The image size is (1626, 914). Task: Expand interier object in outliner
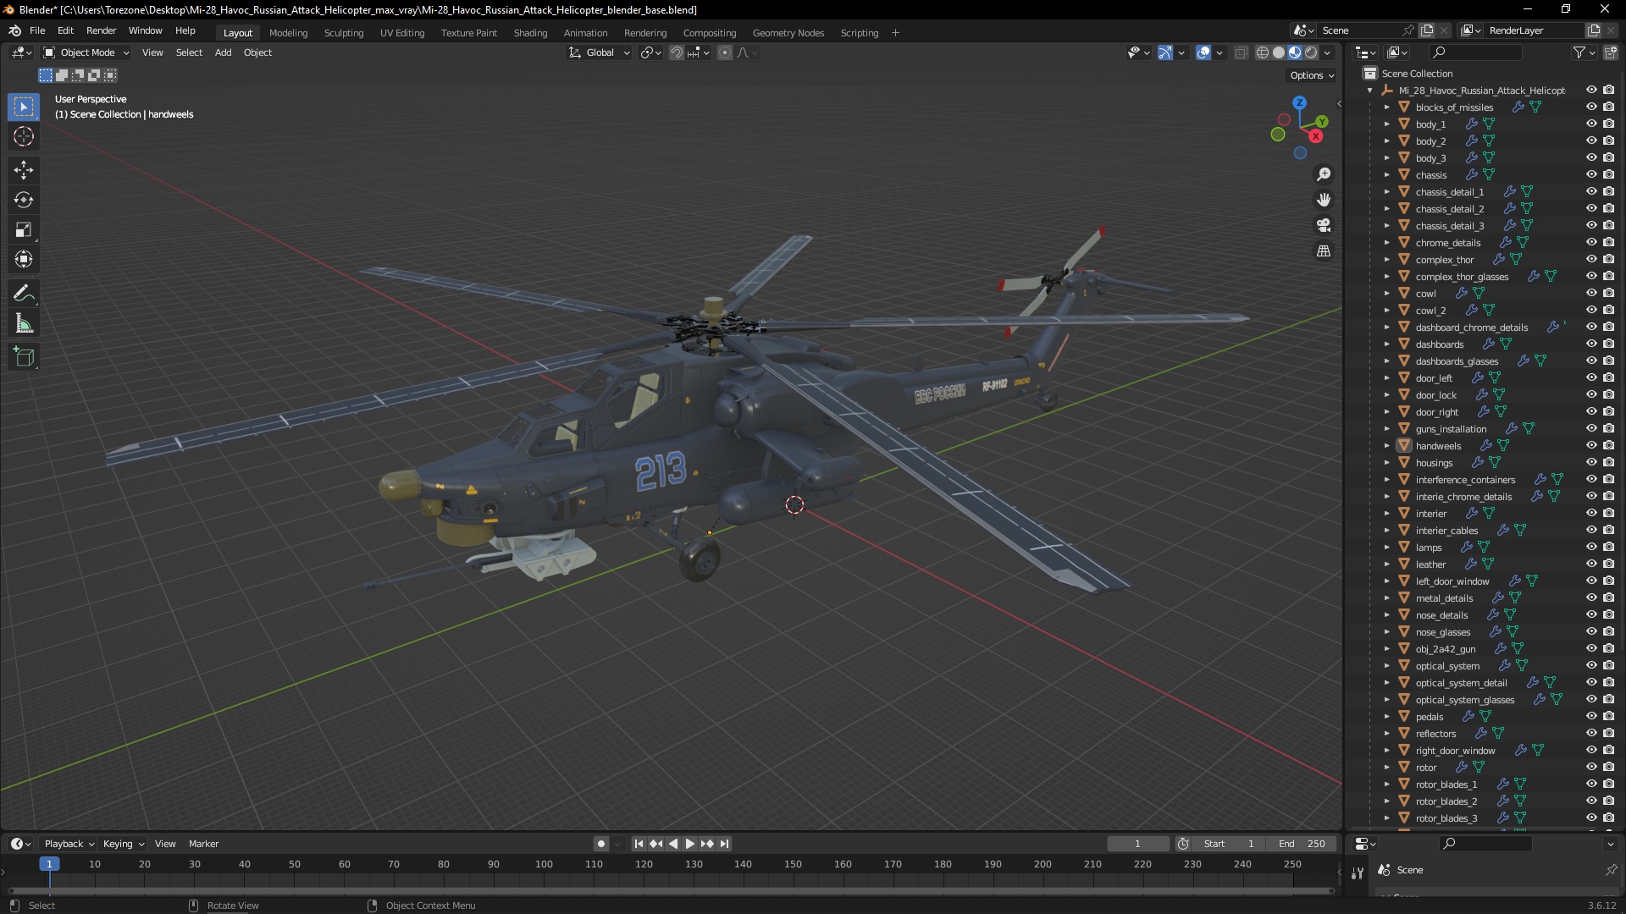click(1386, 514)
